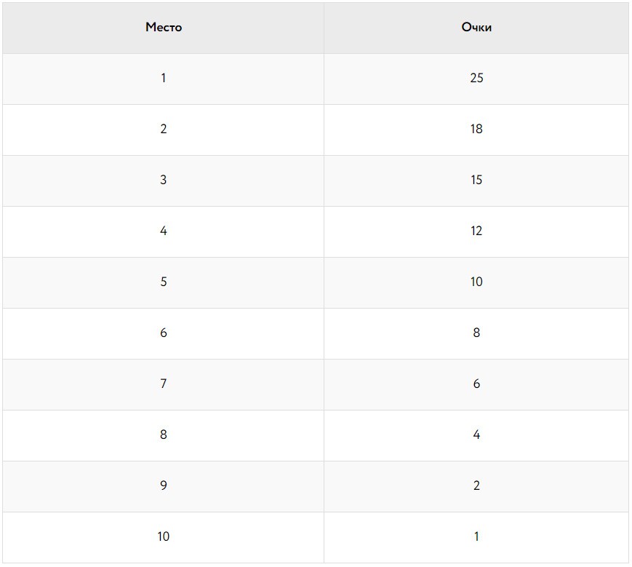Click the points cell in the tenth-place row
The width and height of the screenshot is (632, 567).
click(x=476, y=536)
